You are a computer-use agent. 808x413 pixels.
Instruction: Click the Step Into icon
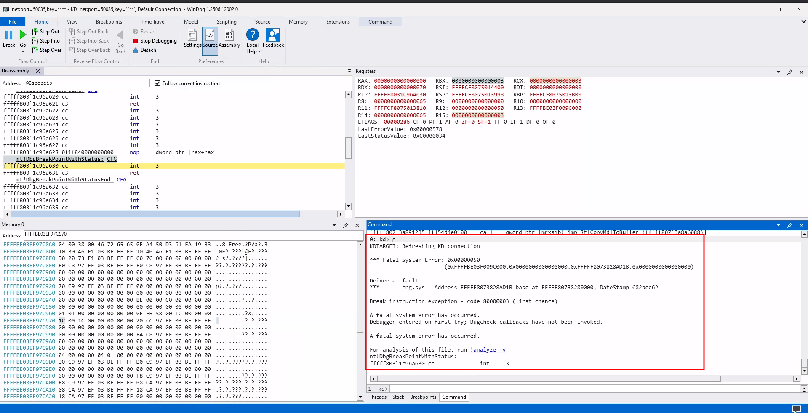35,41
